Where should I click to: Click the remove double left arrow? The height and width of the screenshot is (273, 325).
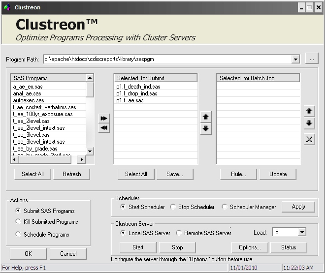point(104,128)
